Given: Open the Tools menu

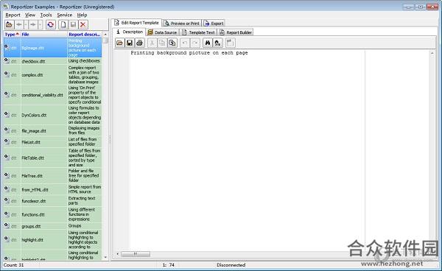Looking at the screenshot, I should (46, 15).
